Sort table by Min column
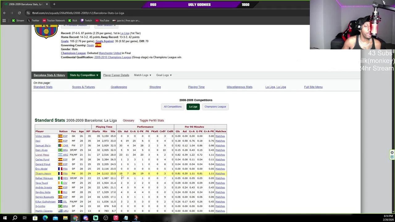 pyautogui.click(x=105, y=131)
